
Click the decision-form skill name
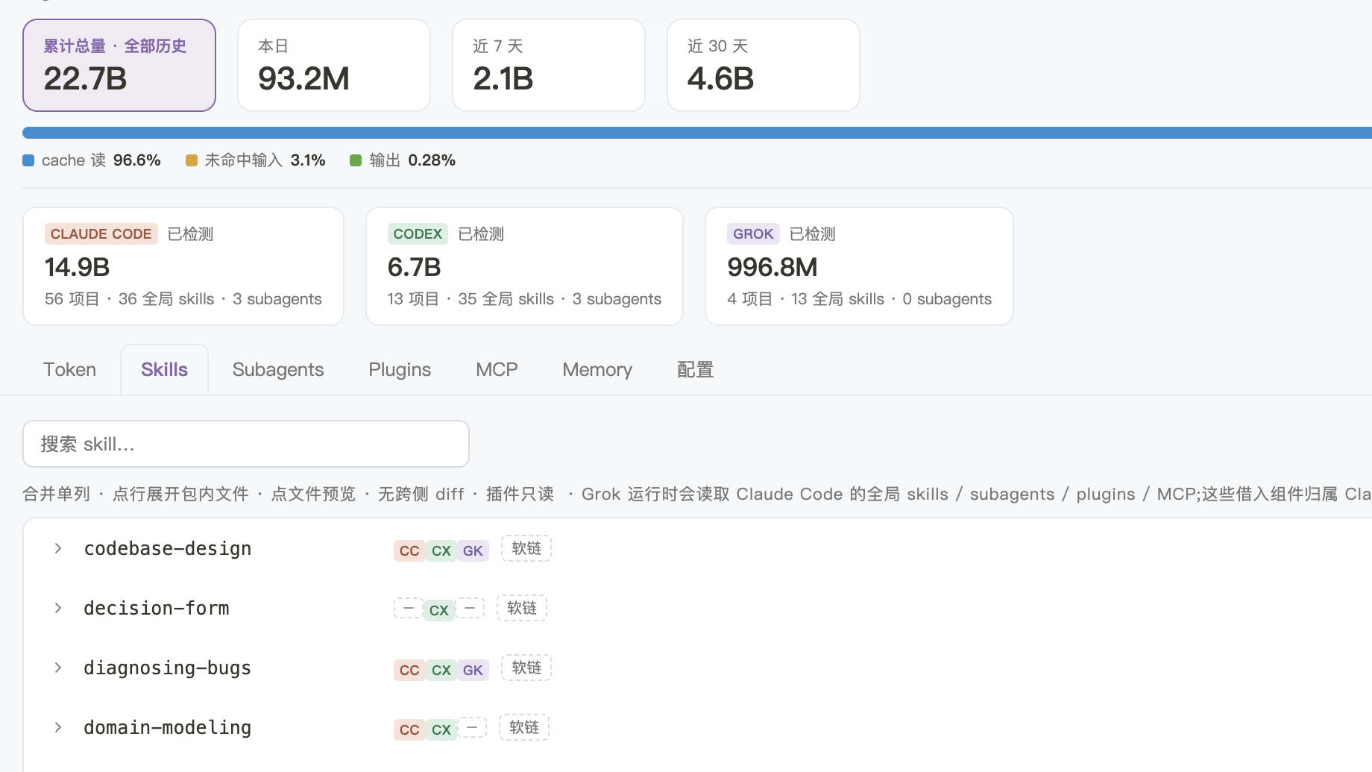157,609
